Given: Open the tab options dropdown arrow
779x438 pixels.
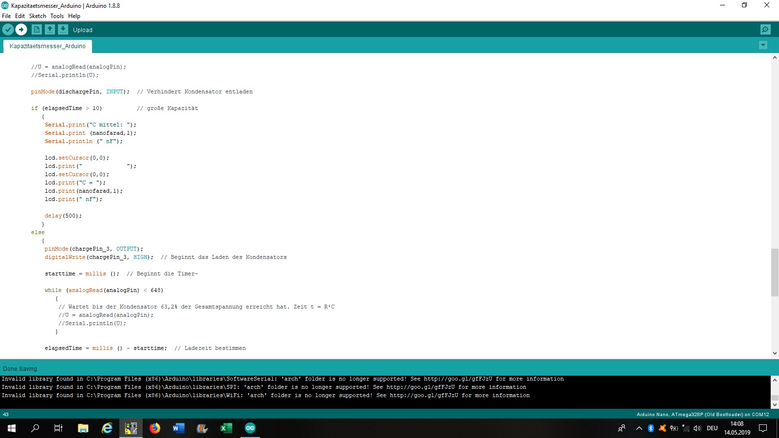Looking at the screenshot, I should [763, 45].
